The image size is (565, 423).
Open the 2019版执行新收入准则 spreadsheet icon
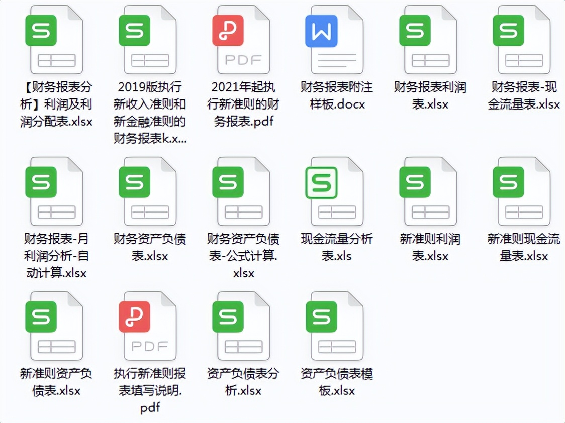click(x=149, y=39)
